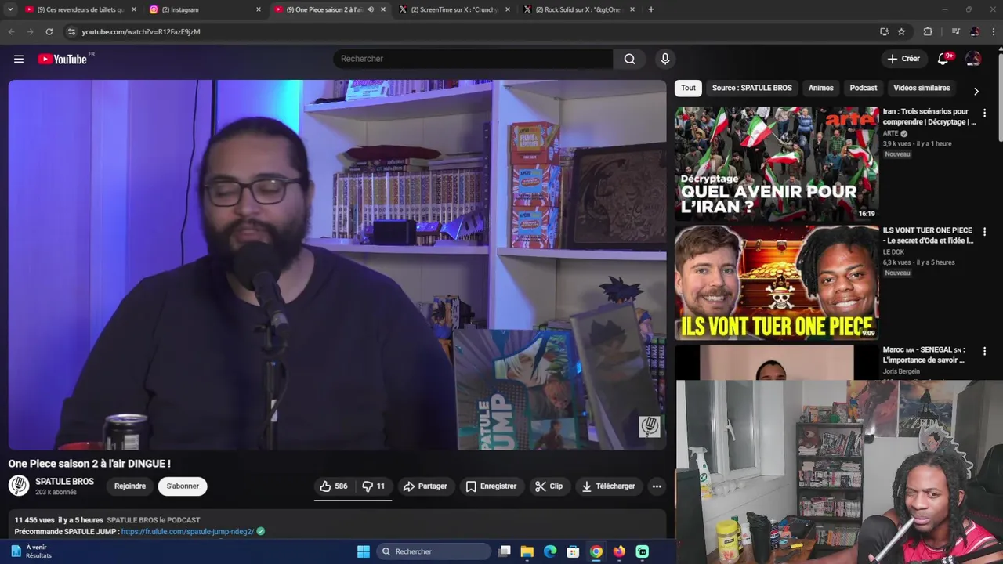Switch to the Instagram browser tab
Image resolution: width=1003 pixels, height=564 pixels.
(204, 9)
